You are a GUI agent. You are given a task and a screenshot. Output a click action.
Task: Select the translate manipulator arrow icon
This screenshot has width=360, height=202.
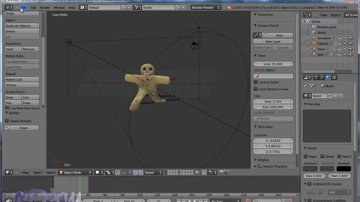point(130,172)
